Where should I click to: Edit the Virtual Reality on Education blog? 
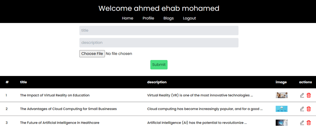point(302,95)
